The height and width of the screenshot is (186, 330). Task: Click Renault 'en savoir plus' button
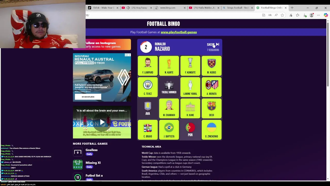tap(88, 97)
